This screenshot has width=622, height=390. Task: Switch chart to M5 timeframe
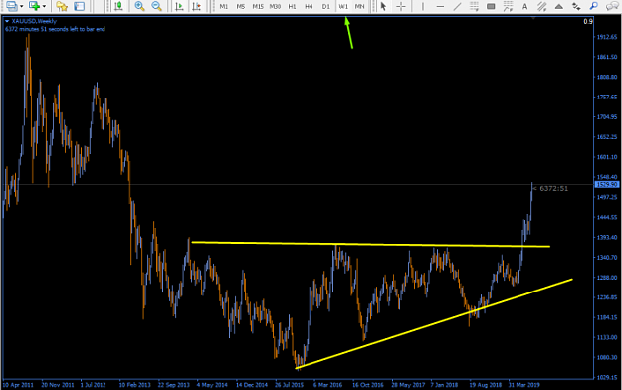click(241, 6)
